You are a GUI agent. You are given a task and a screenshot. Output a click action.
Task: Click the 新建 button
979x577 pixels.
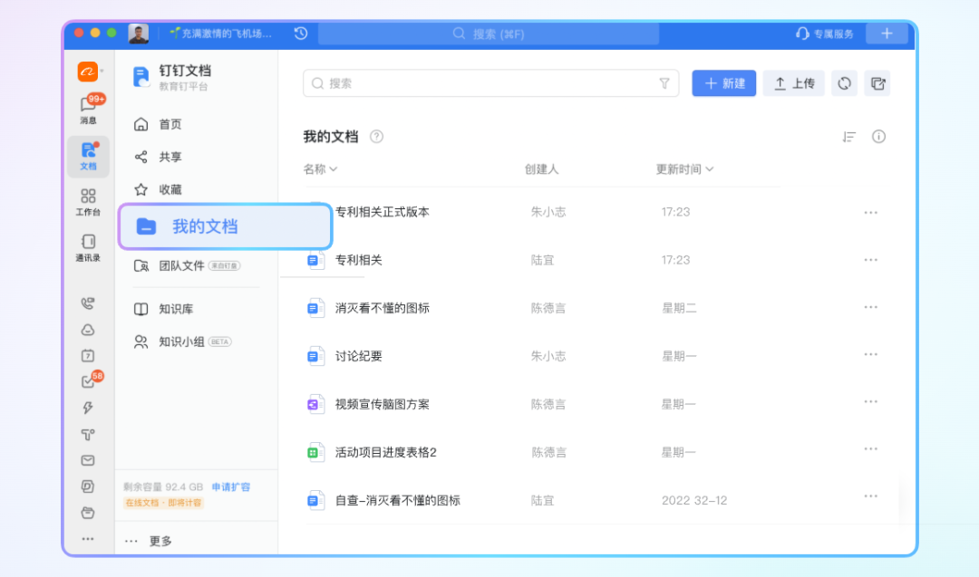coord(723,83)
